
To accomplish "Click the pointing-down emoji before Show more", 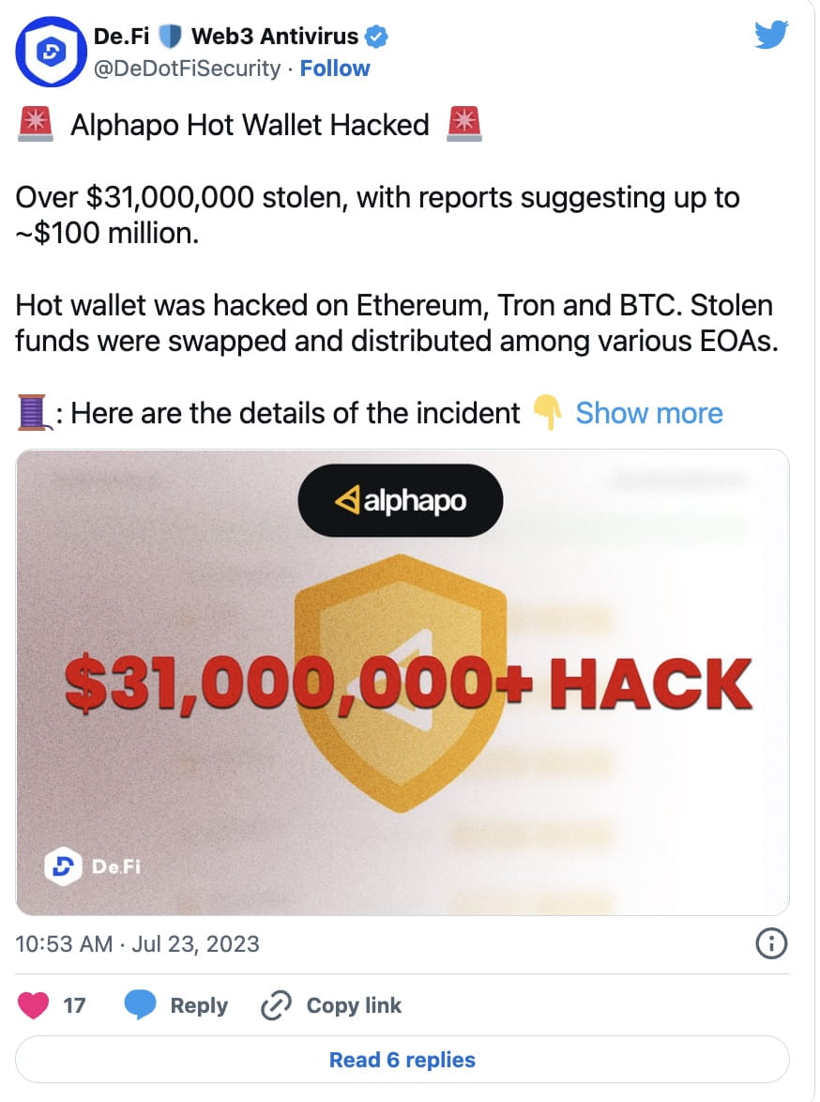I will point(549,413).
